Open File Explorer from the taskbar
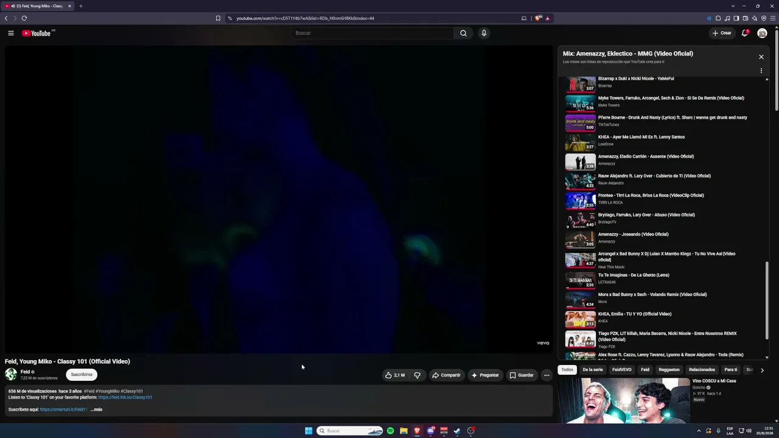The width and height of the screenshot is (779, 438). tap(403, 431)
